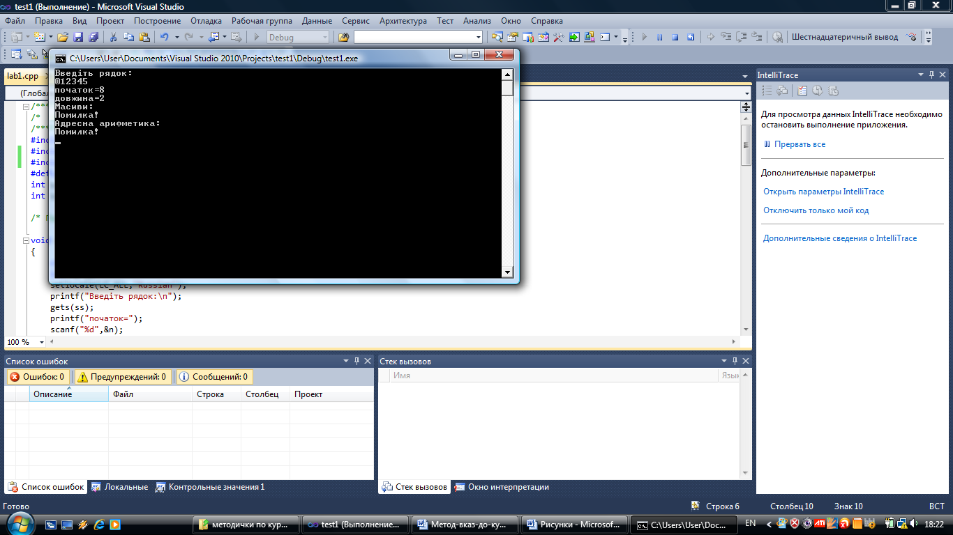This screenshot has height=535, width=953.
Task: Click the Cut scissors icon
Action: point(113,37)
